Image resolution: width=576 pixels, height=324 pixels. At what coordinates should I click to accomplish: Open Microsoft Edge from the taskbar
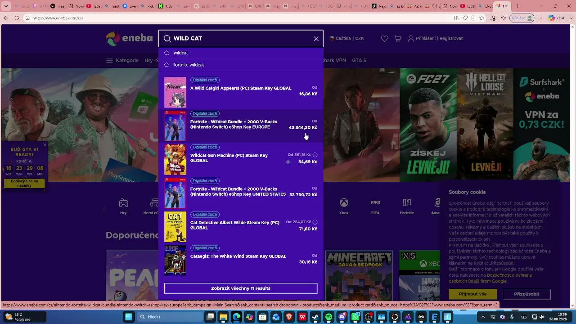(x=236, y=317)
